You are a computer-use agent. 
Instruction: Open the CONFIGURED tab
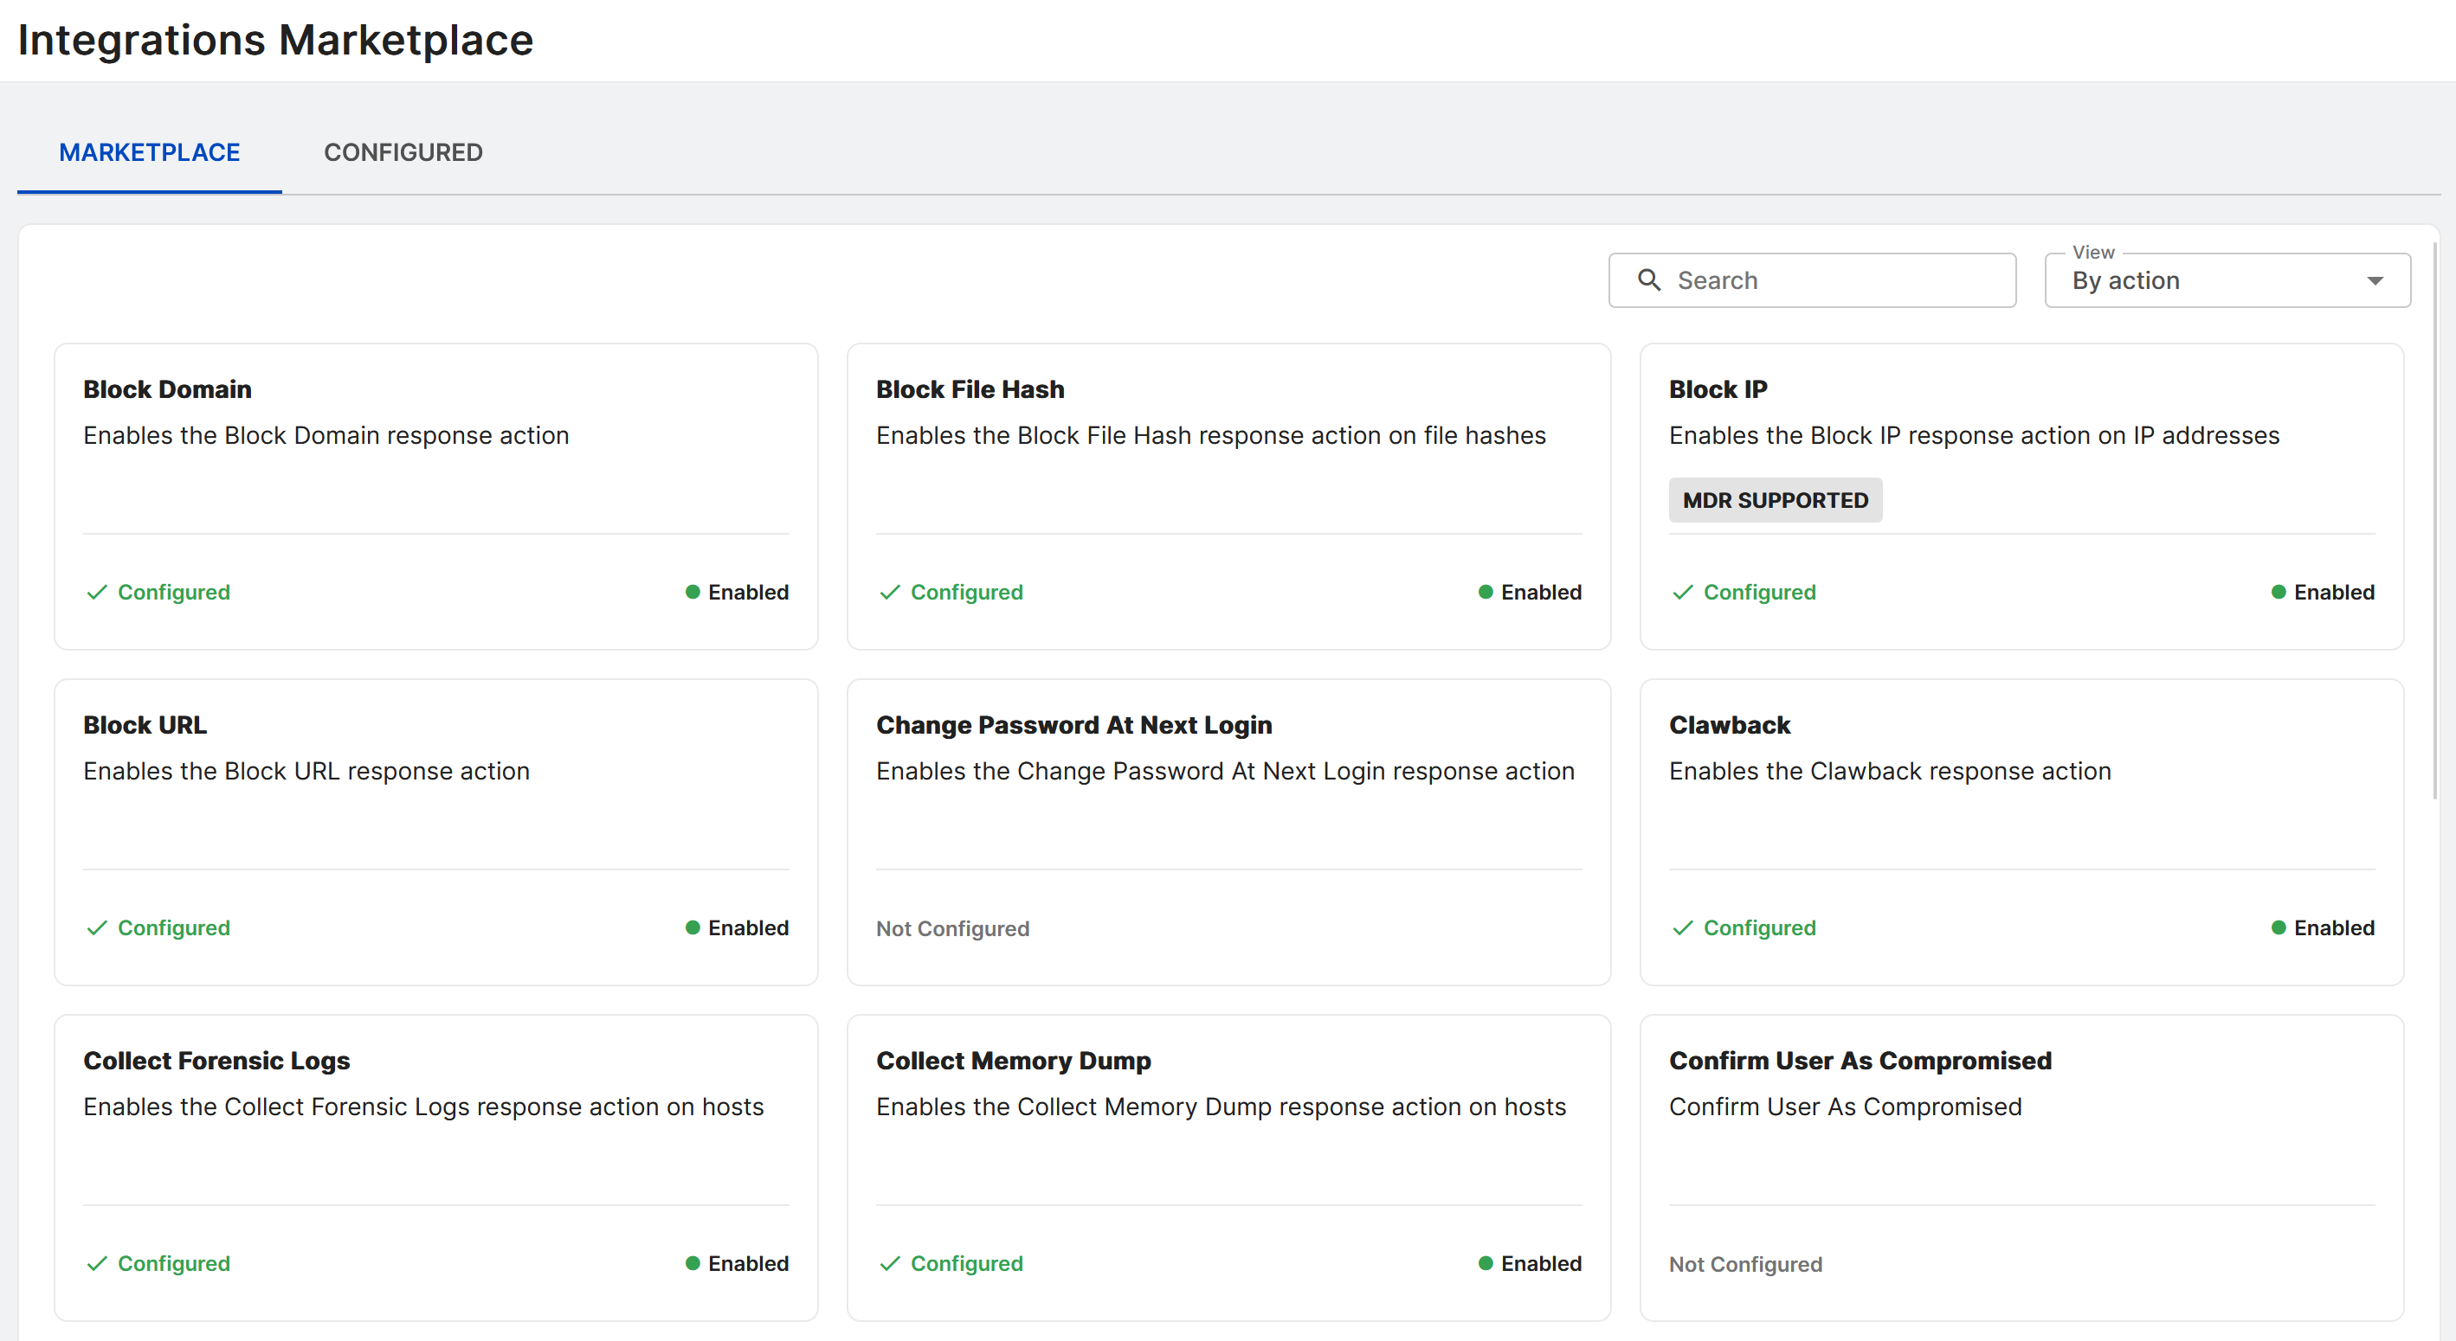point(403,152)
